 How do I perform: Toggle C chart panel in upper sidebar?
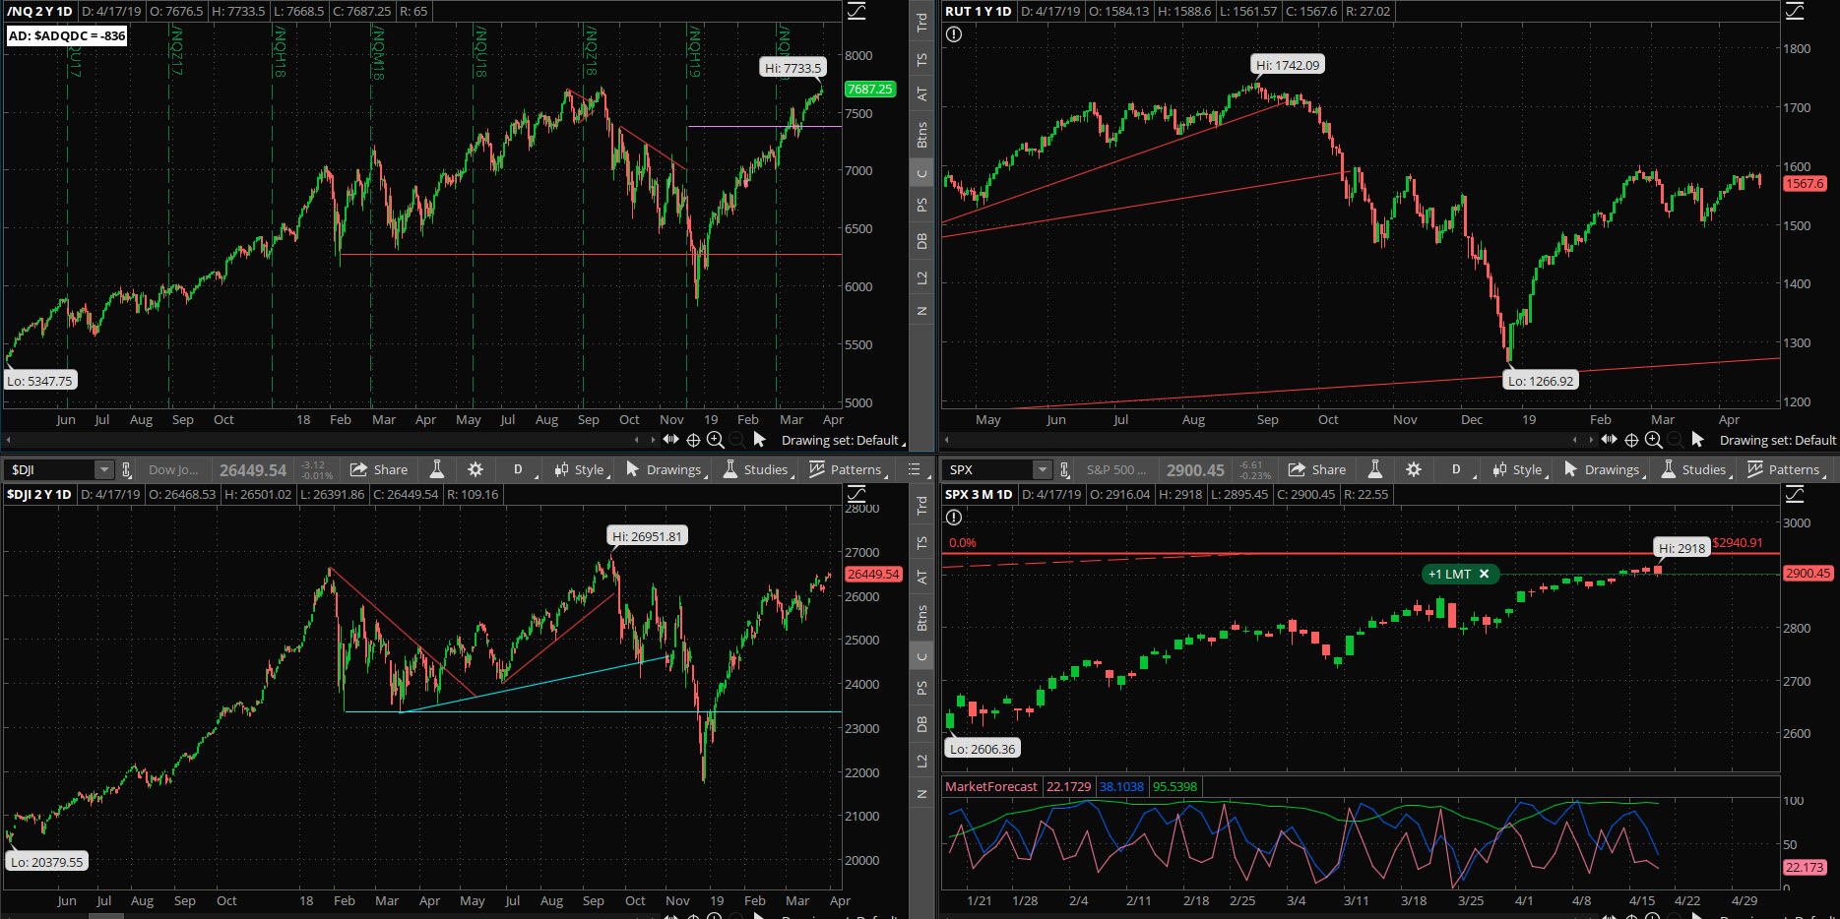921,174
